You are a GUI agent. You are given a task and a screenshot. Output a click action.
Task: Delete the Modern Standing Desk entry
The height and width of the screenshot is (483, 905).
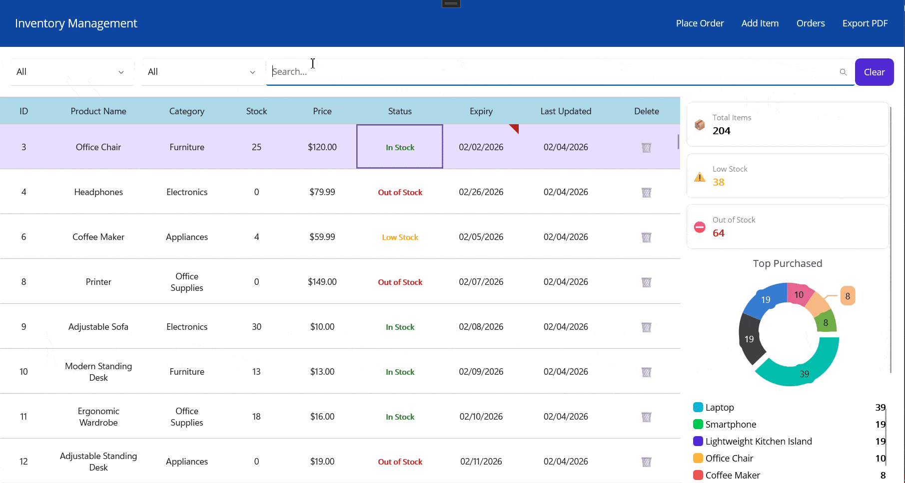tap(646, 372)
